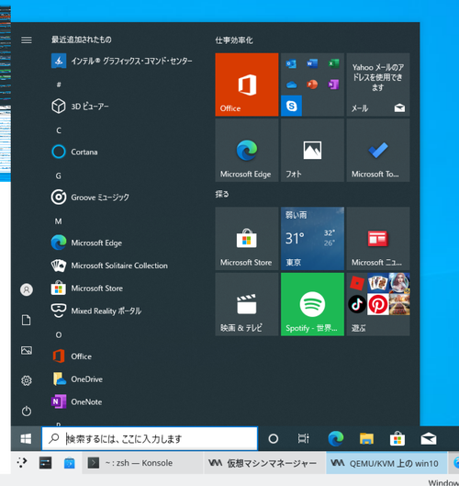This screenshot has width=459, height=486.
Task: Open the Microsoft To Do tile
Action: (x=378, y=151)
